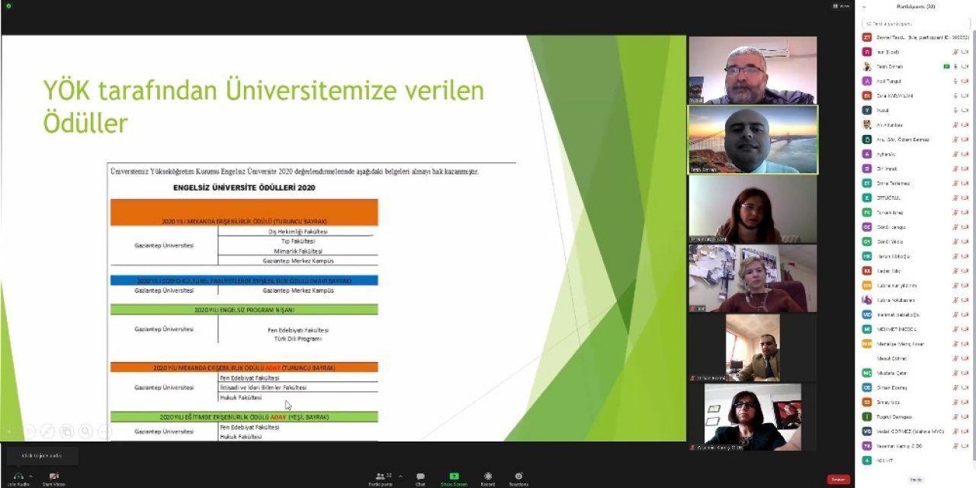The height and width of the screenshot is (488, 976).
Task: Open the Chat panel
Action: pos(420,477)
